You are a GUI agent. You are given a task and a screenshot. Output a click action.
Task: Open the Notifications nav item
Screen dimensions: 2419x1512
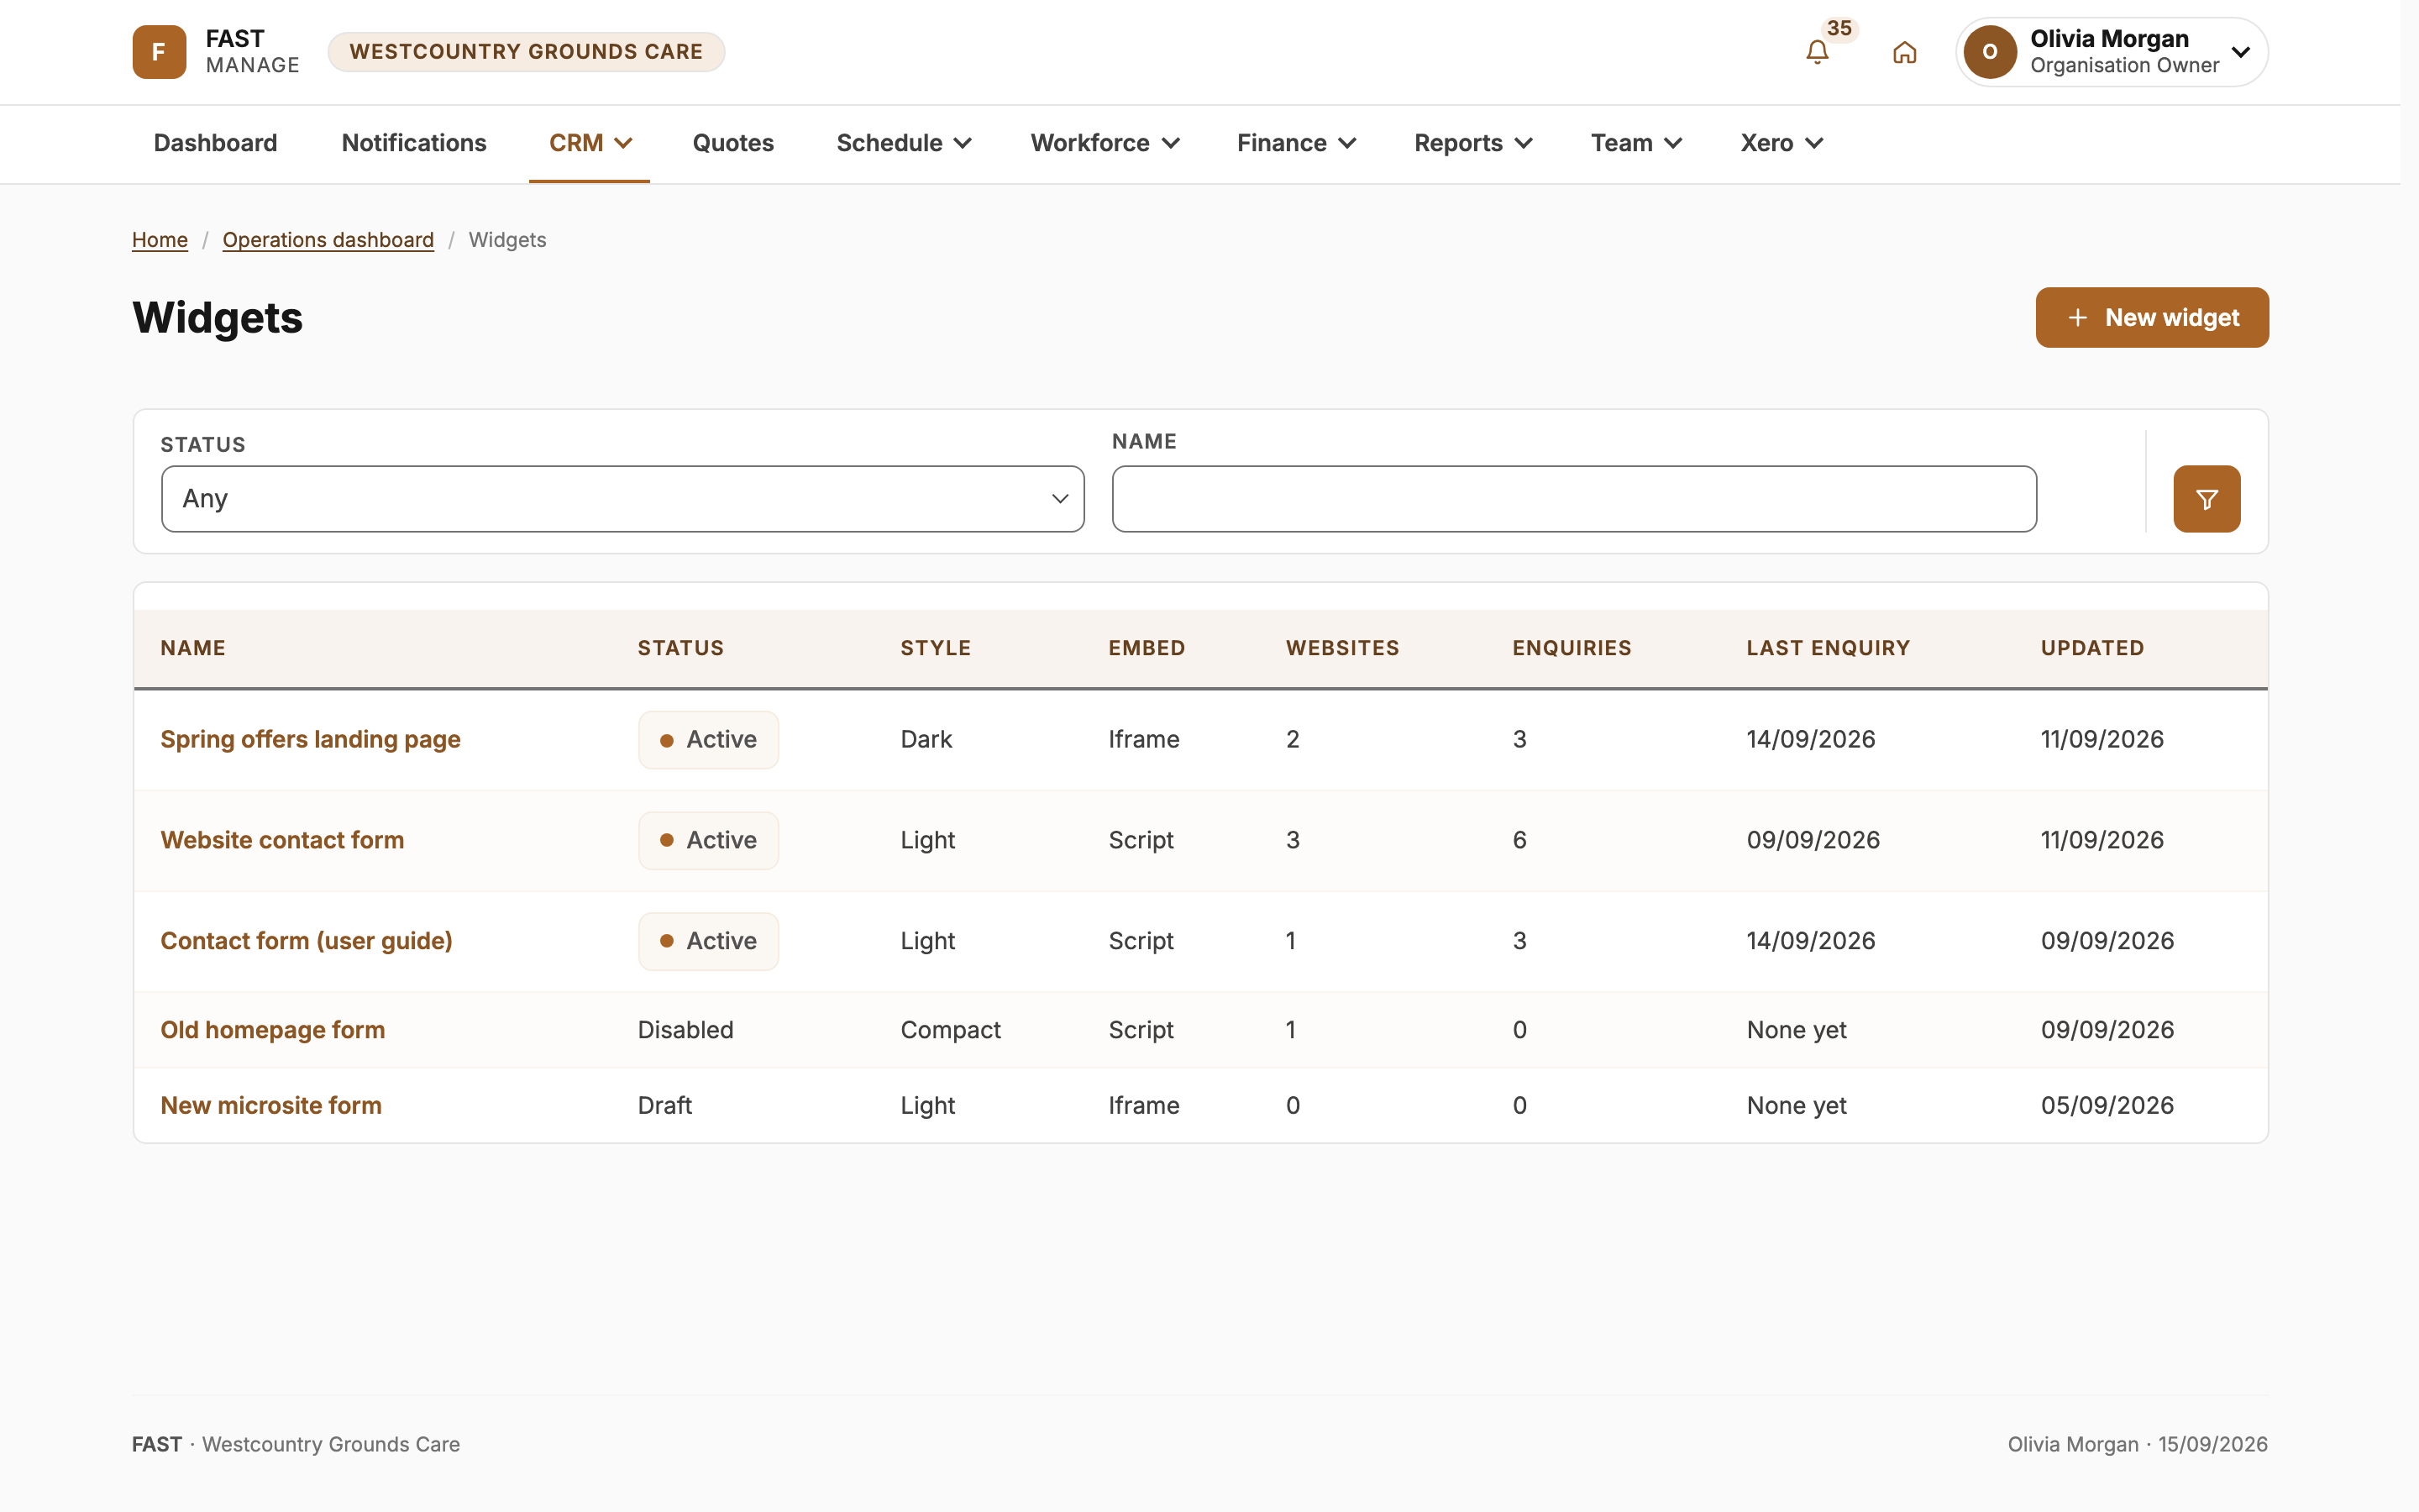point(414,143)
